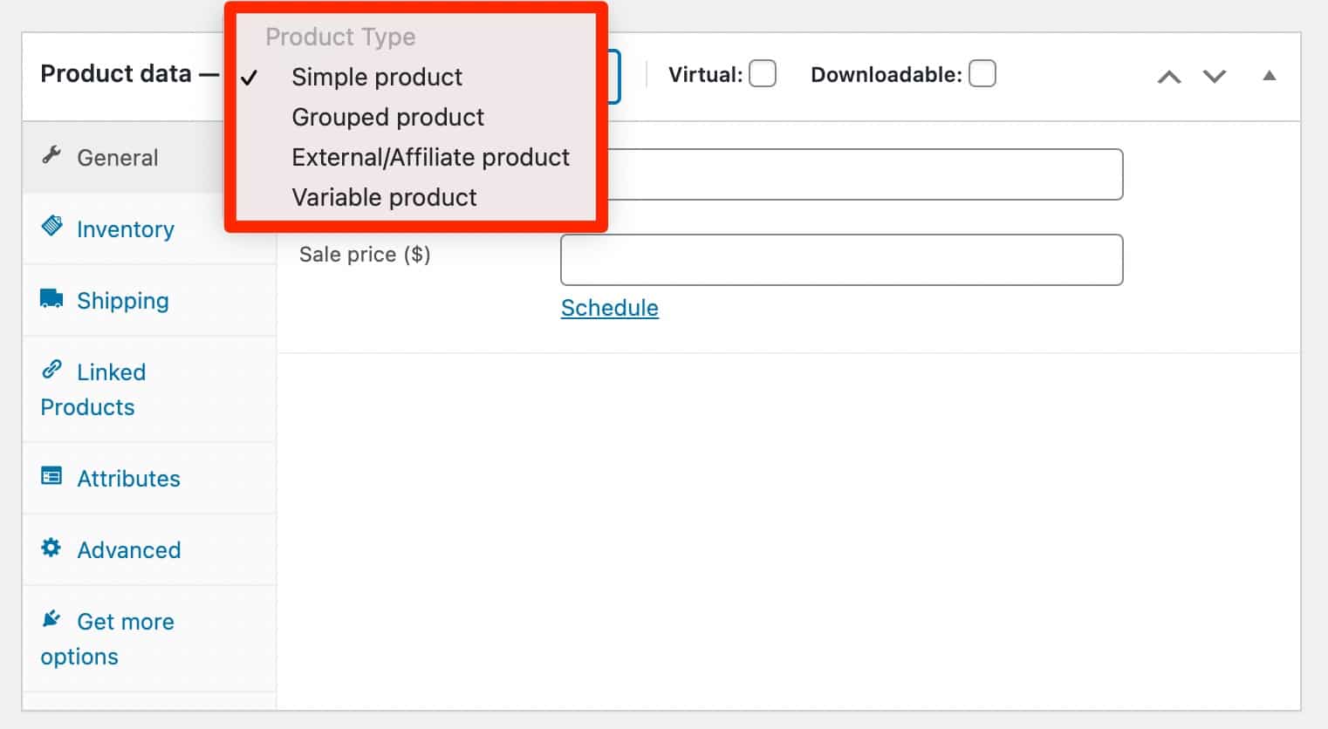The height and width of the screenshot is (729, 1328).
Task: Choose Grouped product from the dropdown
Action: (x=387, y=117)
